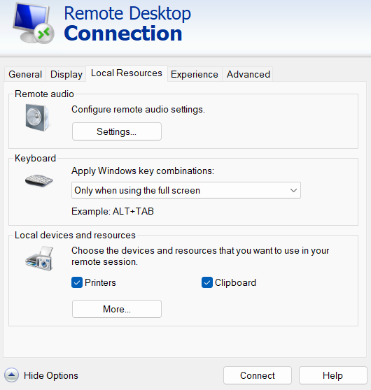Viewport: 371px width, 390px height.
Task: Click the Connect button
Action: tap(258, 375)
